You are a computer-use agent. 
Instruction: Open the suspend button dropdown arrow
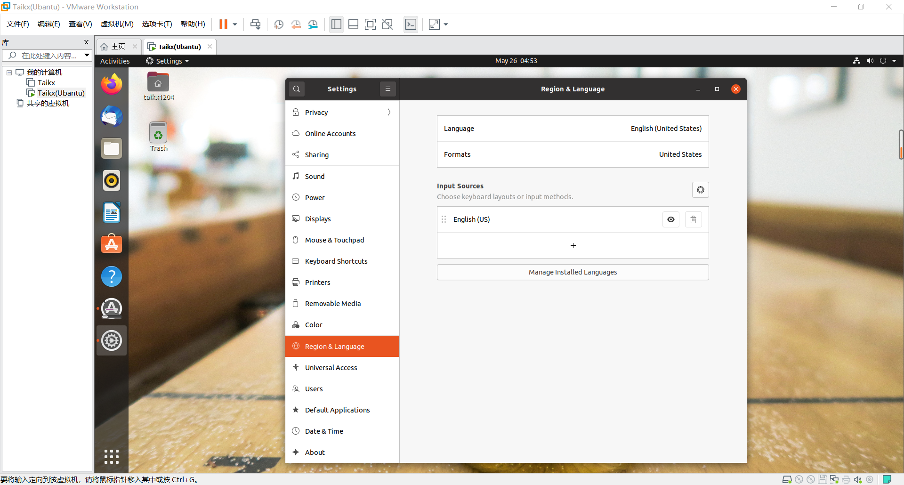click(234, 24)
